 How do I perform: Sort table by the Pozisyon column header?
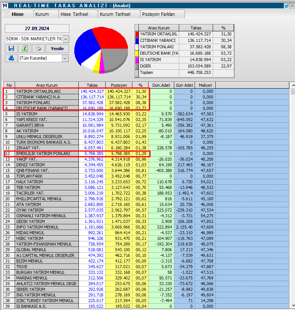point(119,85)
